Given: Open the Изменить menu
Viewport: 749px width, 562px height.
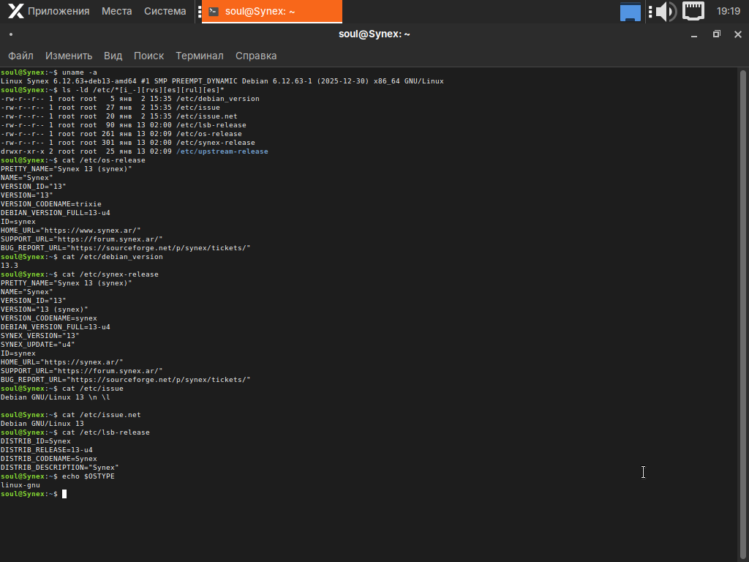Looking at the screenshot, I should 69,56.
